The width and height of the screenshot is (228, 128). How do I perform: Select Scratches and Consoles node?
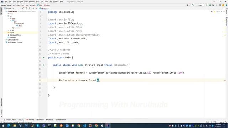coord(14,42)
